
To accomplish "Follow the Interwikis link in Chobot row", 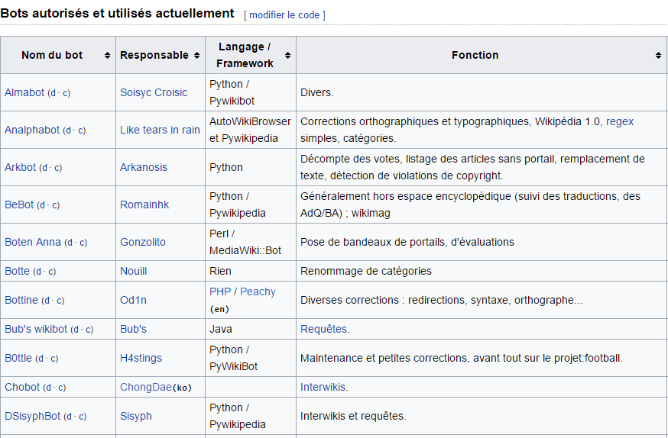I will click(x=323, y=387).
